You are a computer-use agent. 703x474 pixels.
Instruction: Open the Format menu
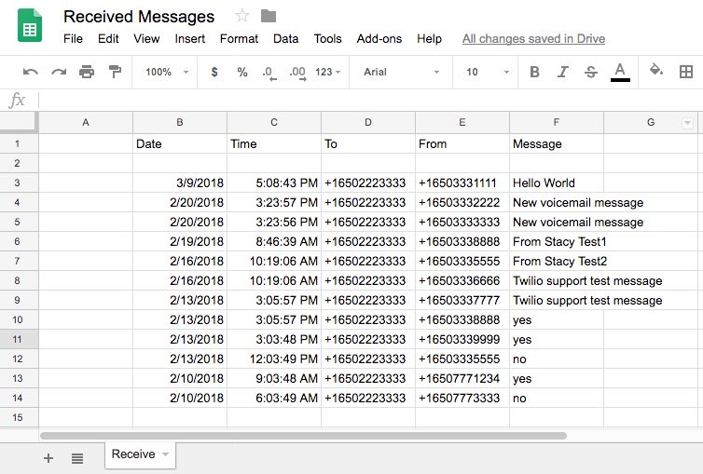click(x=239, y=39)
